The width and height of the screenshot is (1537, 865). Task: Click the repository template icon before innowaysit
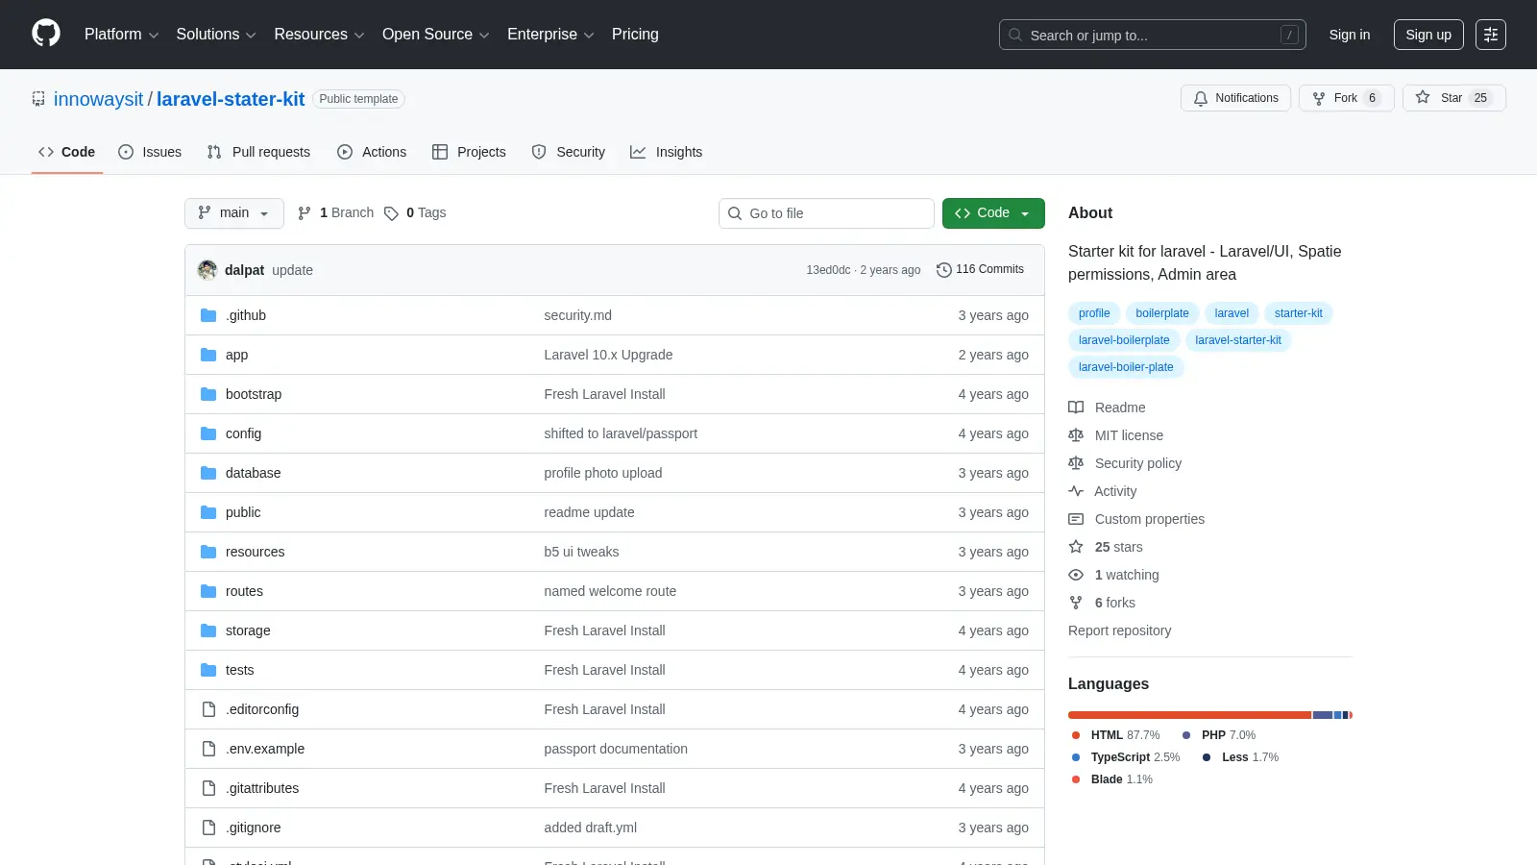click(x=38, y=99)
